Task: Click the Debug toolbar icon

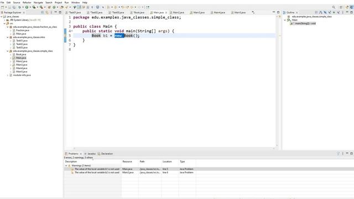Action: click(19, 7)
